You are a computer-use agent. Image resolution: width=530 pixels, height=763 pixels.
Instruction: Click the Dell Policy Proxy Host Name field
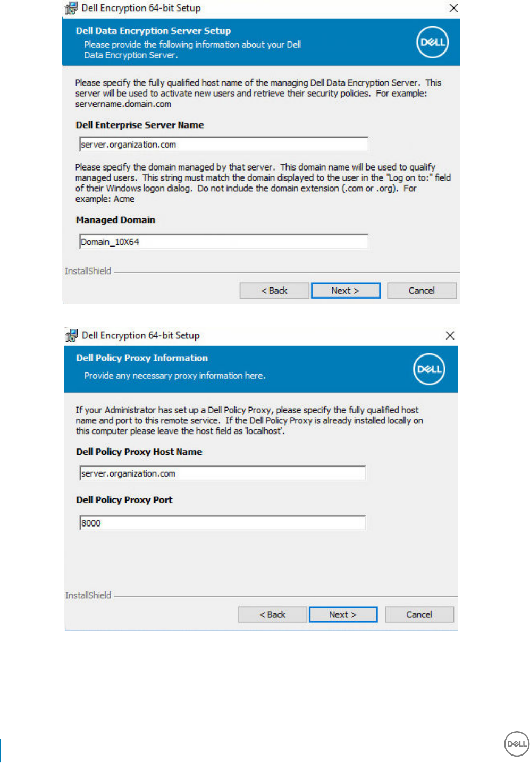click(x=222, y=473)
